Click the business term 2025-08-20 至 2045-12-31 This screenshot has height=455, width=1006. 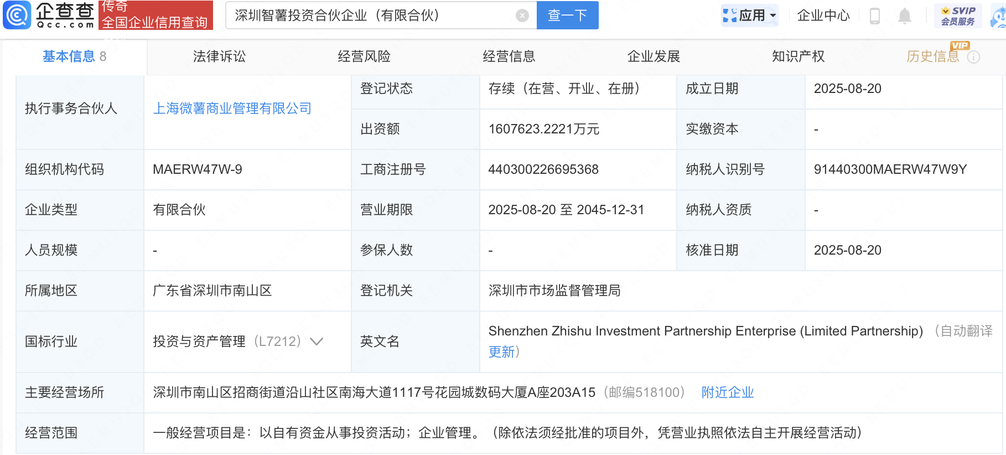pyautogui.click(x=566, y=210)
